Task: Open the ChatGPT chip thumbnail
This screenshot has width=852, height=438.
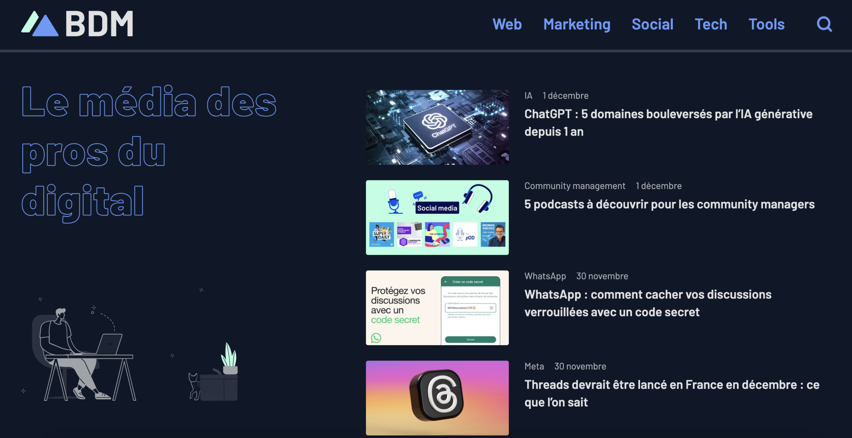Action: [437, 127]
